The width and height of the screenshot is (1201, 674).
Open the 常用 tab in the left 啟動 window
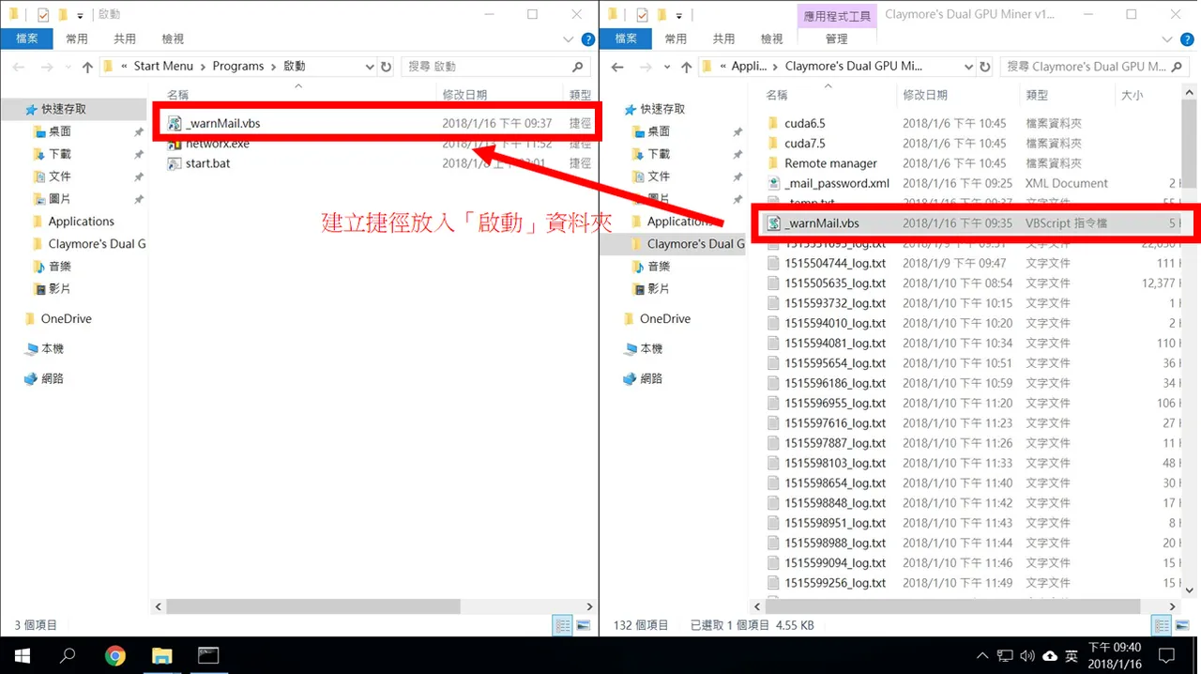pyautogui.click(x=76, y=38)
